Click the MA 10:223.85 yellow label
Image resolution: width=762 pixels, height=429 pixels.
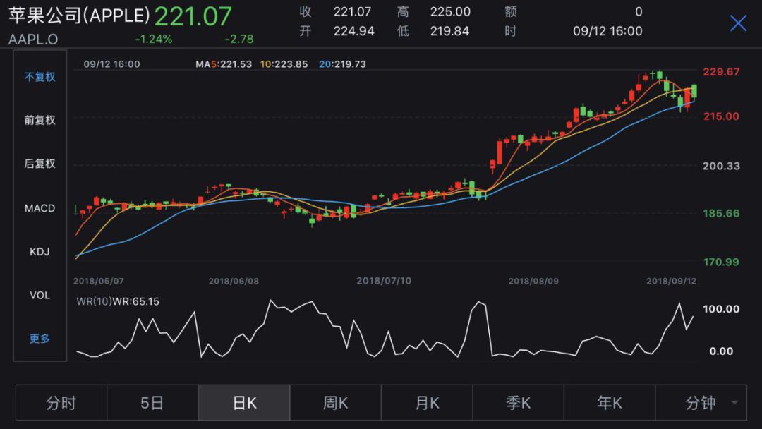[x=284, y=64]
